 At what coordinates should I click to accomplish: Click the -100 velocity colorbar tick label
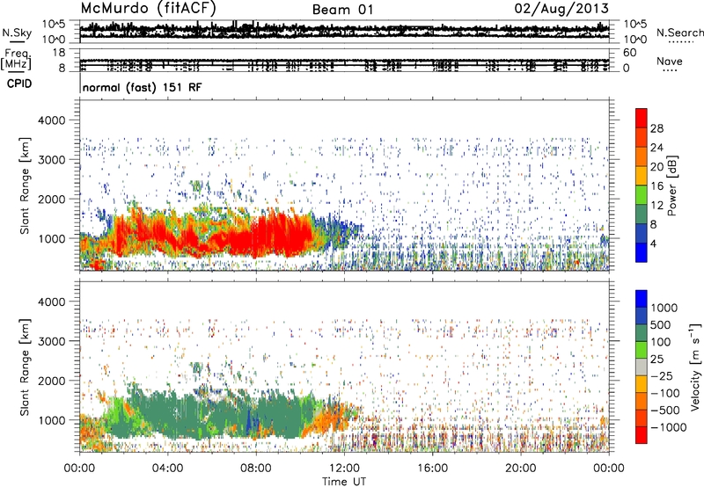665,393
